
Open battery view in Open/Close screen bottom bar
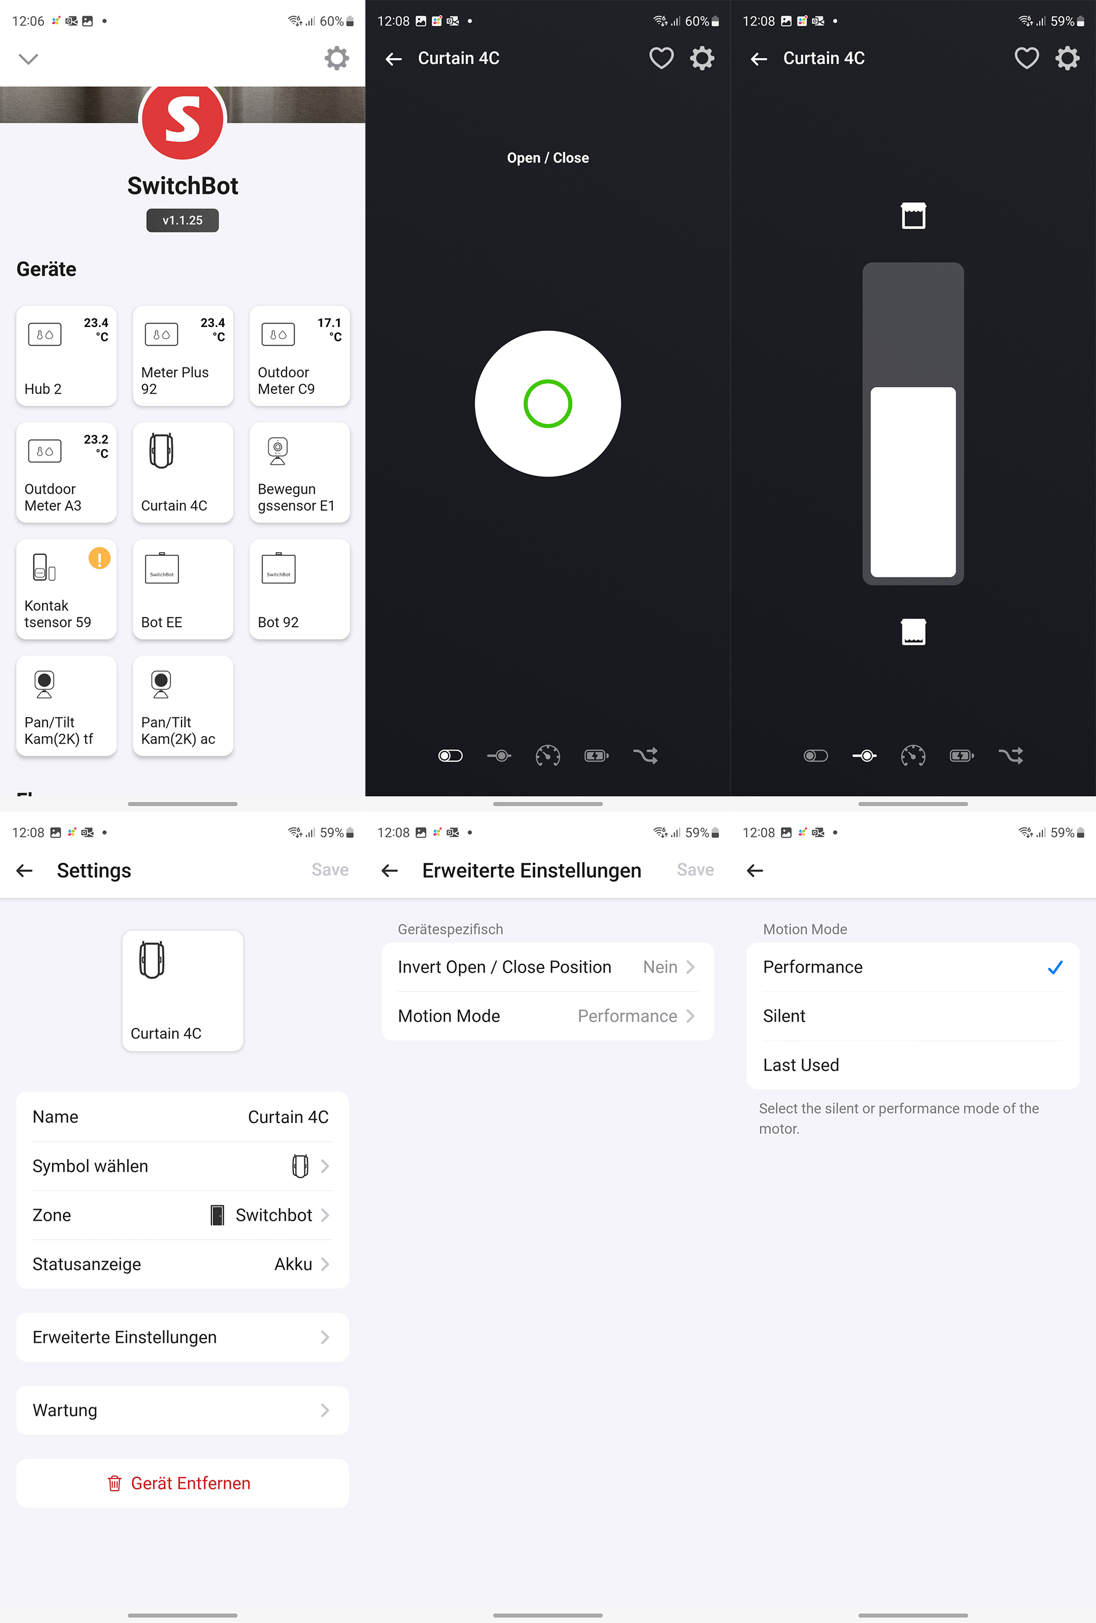coord(596,756)
